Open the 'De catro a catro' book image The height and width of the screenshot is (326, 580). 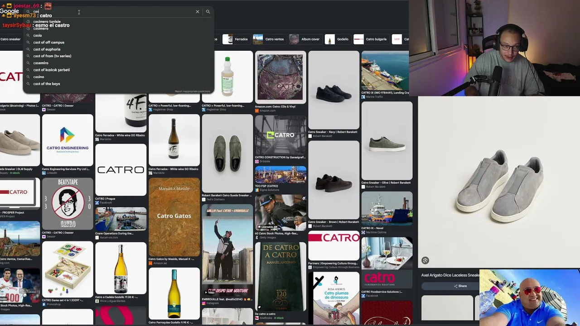280,276
